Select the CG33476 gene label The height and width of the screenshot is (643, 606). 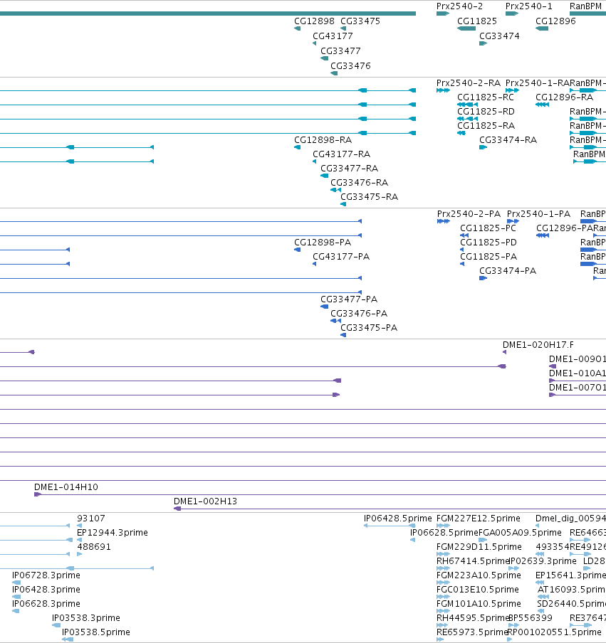350,65
